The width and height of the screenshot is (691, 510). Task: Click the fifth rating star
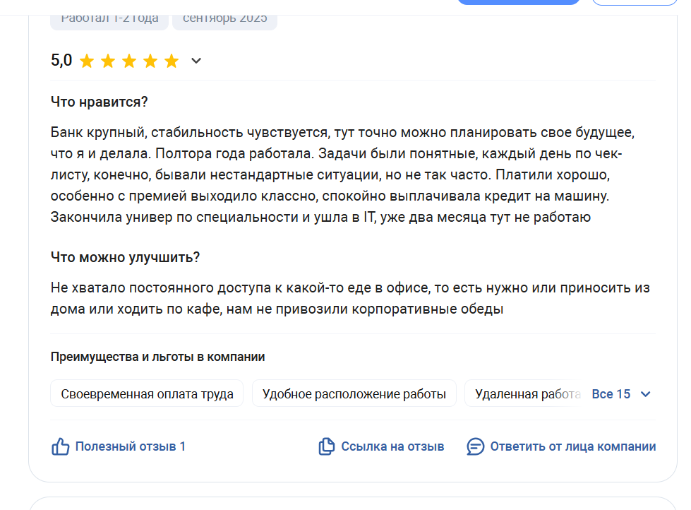[x=172, y=61]
